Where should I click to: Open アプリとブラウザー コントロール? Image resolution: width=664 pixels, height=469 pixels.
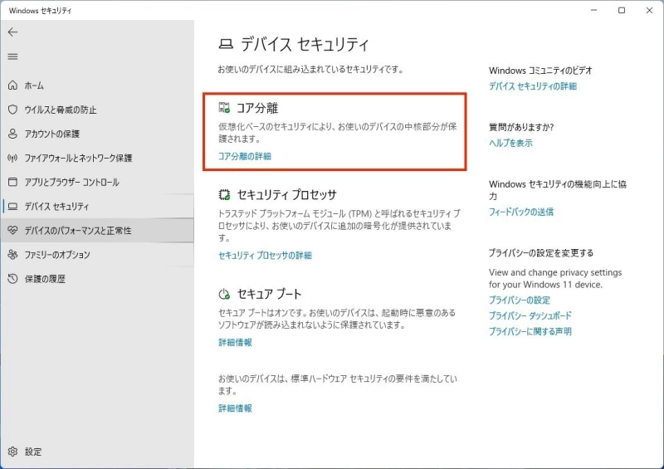tap(71, 182)
